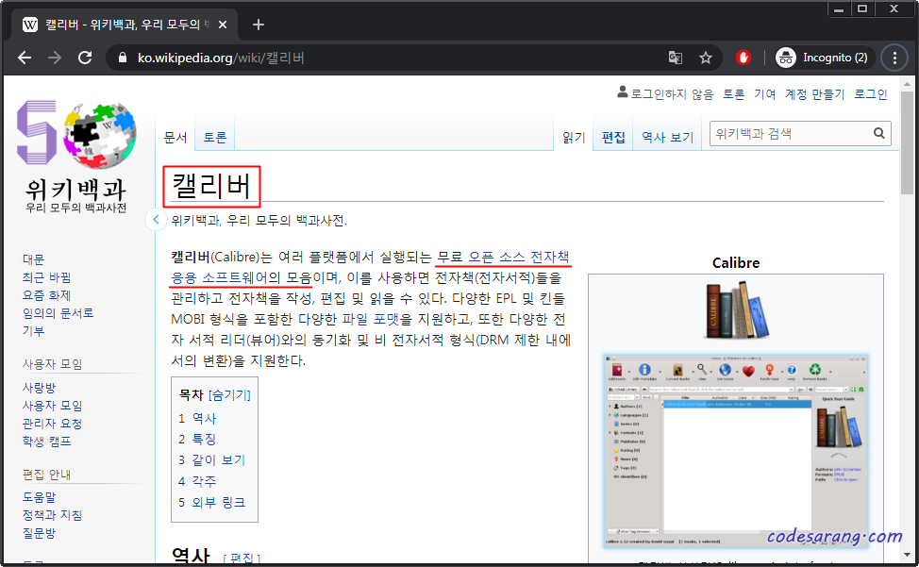Open 도움말 sidebar link
The height and width of the screenshot is (567, 919).
[x=39, y=496]
